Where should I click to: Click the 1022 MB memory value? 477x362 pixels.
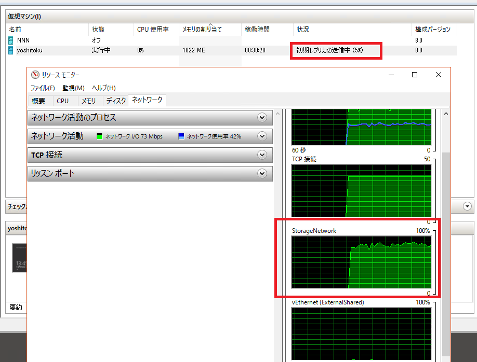pos(194,50)
